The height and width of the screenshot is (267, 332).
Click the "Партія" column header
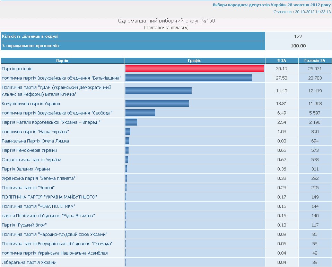click(x=62, y=61)
